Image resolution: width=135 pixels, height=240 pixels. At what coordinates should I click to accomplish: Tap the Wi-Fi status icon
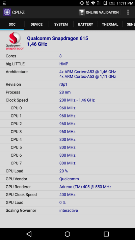click(93, 3)
